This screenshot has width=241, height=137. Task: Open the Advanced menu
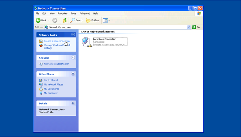(x=85, y=13)
